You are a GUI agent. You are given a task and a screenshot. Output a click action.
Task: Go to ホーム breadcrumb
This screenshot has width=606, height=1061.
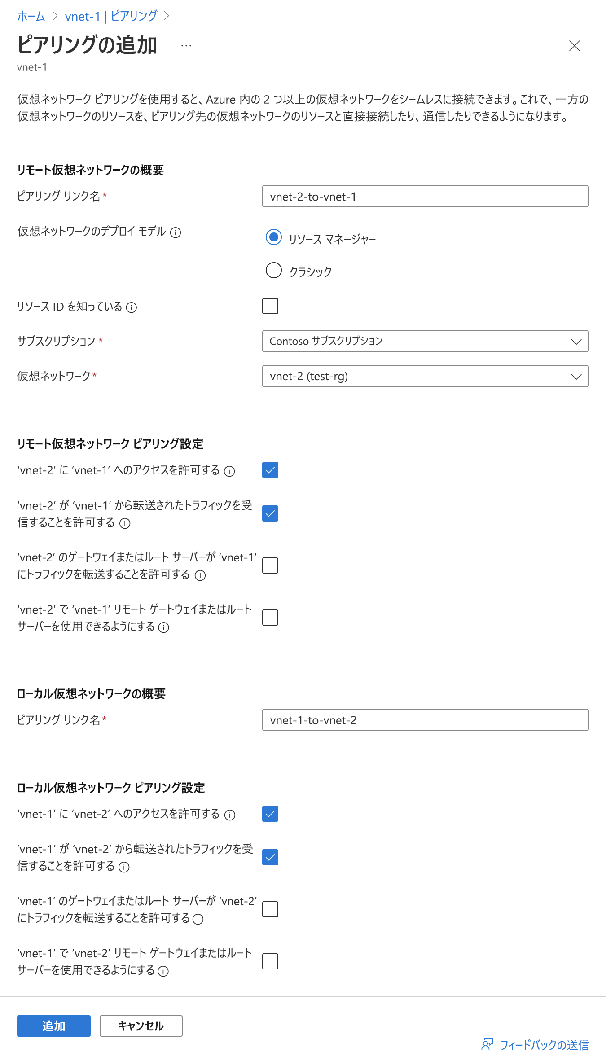31,17
